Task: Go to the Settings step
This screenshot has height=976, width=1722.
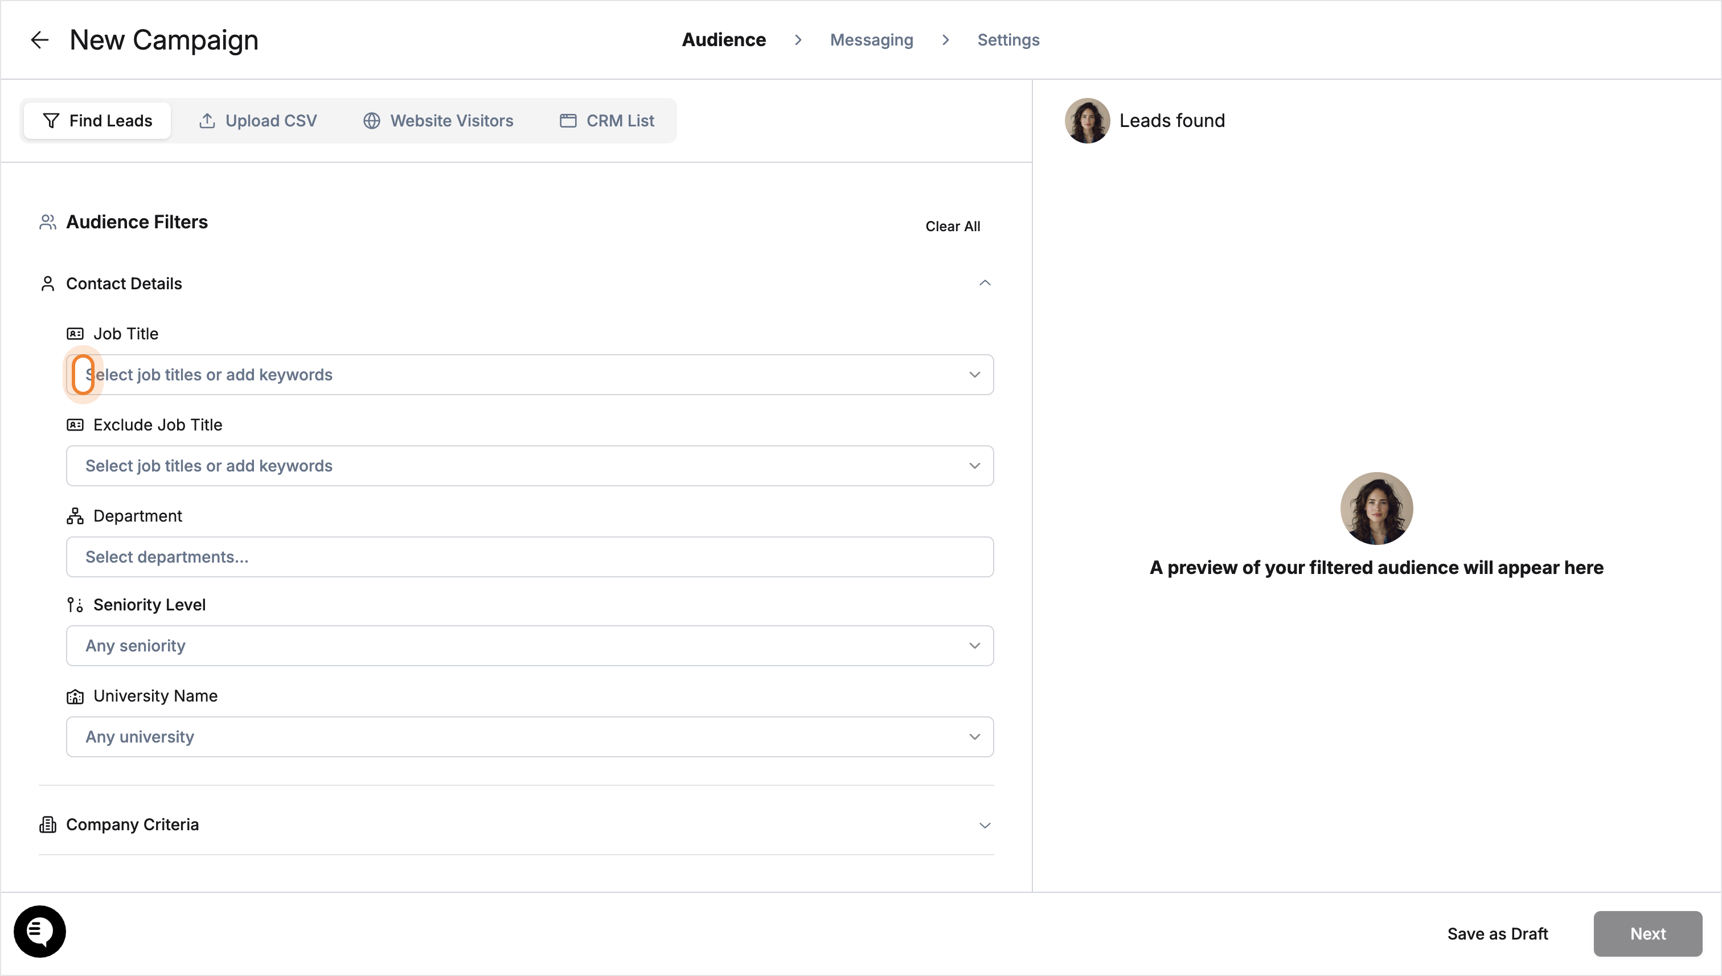Action: pos(1008,40)
